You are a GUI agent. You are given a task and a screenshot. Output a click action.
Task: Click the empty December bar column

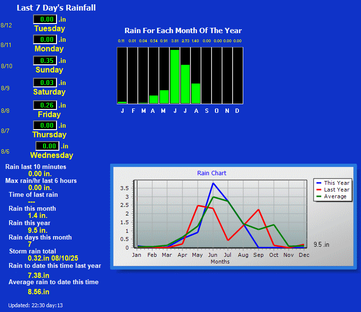click(x=237, y=75)
